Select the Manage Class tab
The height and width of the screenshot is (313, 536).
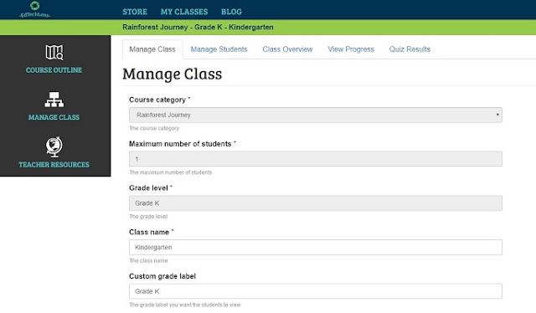(152, 49)
